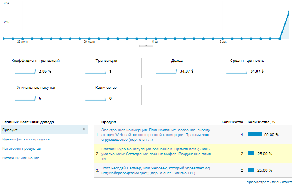Open Электронная коммерция product link
The height and width of the screenshot is (191, 293).
tap(155, 134)
